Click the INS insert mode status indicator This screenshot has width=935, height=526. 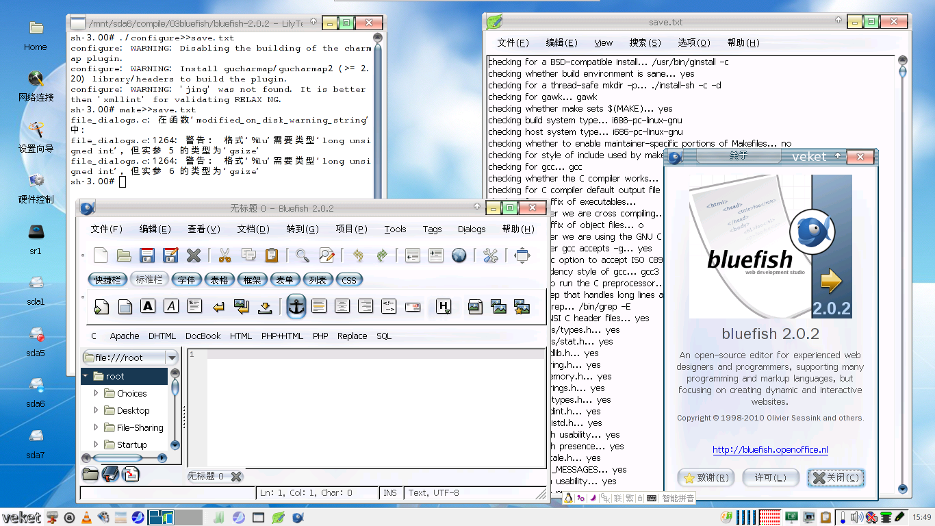390,492
